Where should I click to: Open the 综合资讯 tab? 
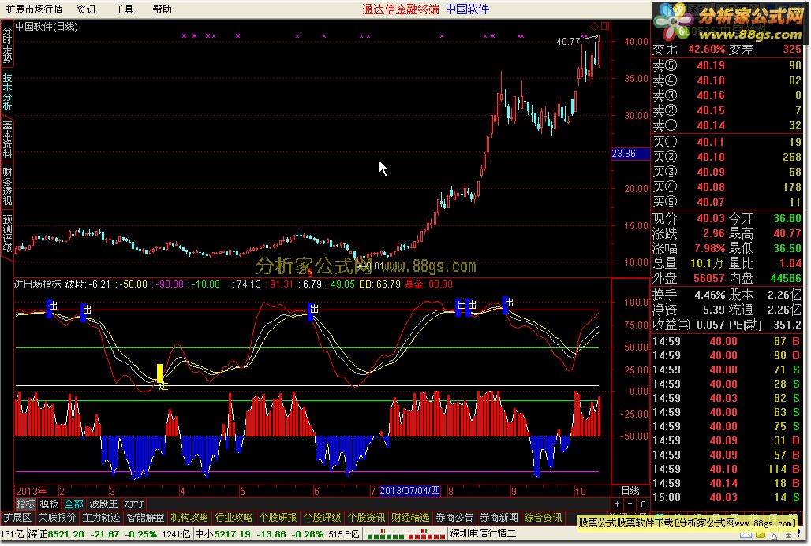tap(543, 517)
